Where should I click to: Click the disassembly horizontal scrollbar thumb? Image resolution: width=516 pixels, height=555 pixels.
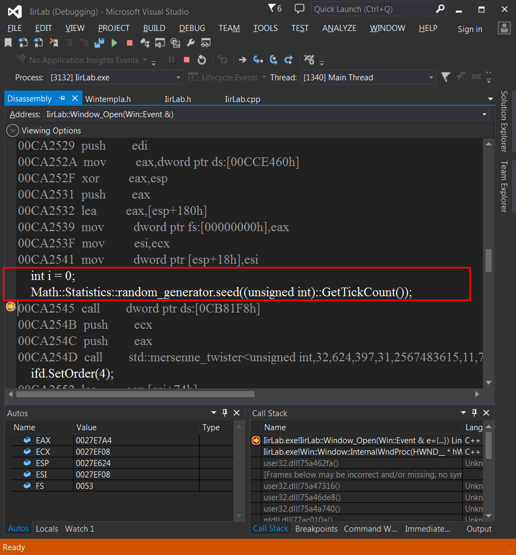click(136, 394)
